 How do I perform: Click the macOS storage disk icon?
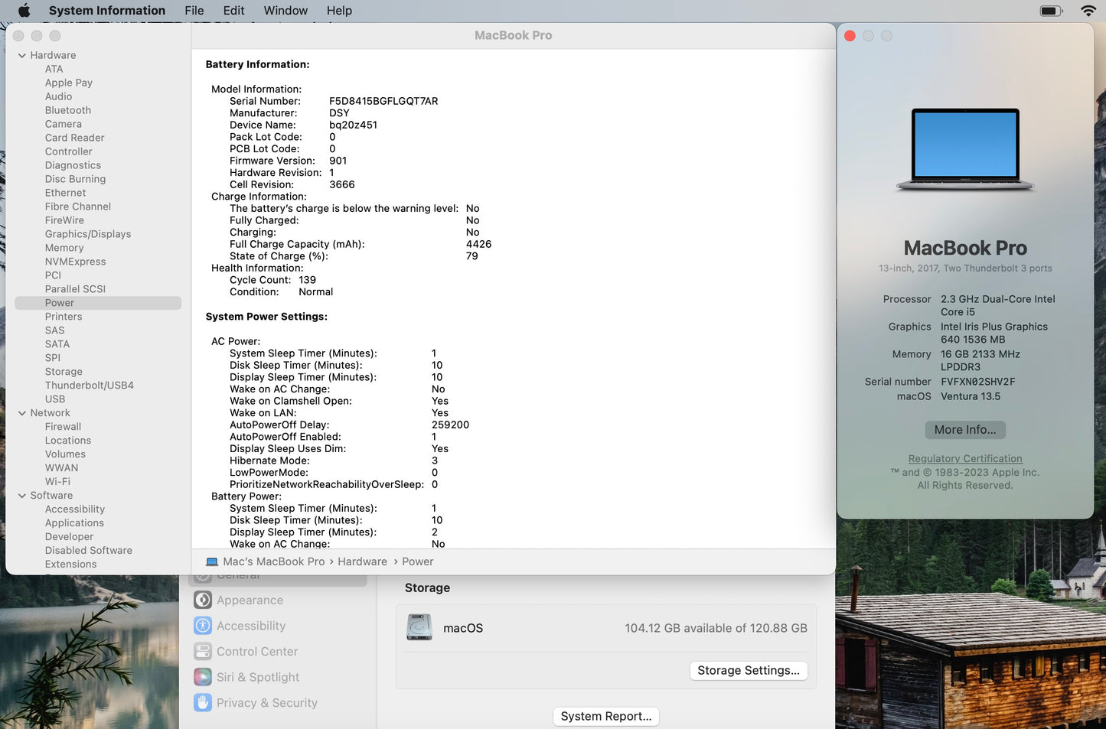(419, 627)
